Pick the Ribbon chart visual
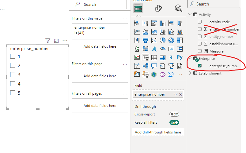Image resolution: width=246 pixels, height=153 pixels. (x=180, y=32)
